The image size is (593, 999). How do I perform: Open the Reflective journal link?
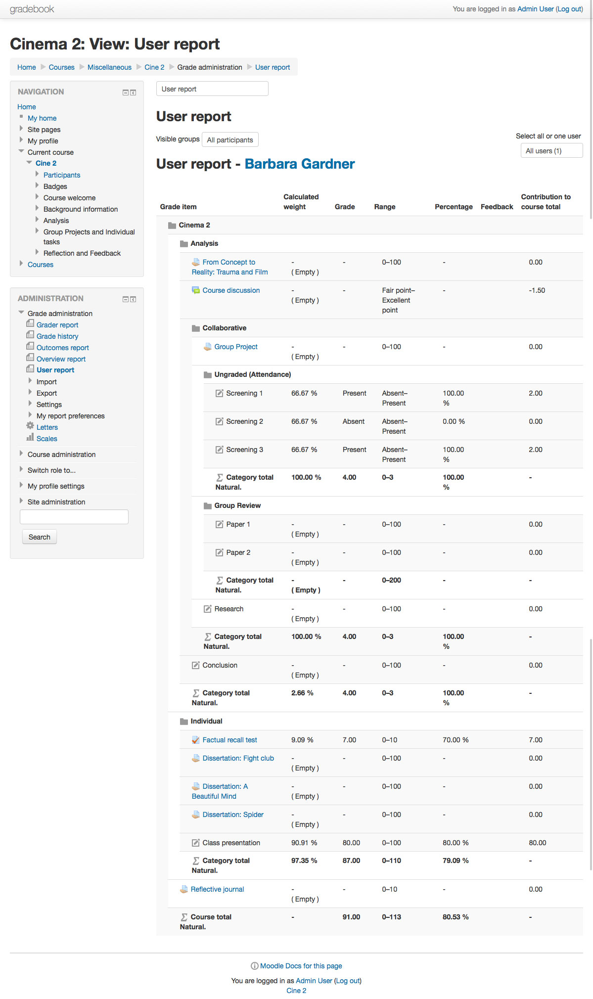click(x=218, y=889)
